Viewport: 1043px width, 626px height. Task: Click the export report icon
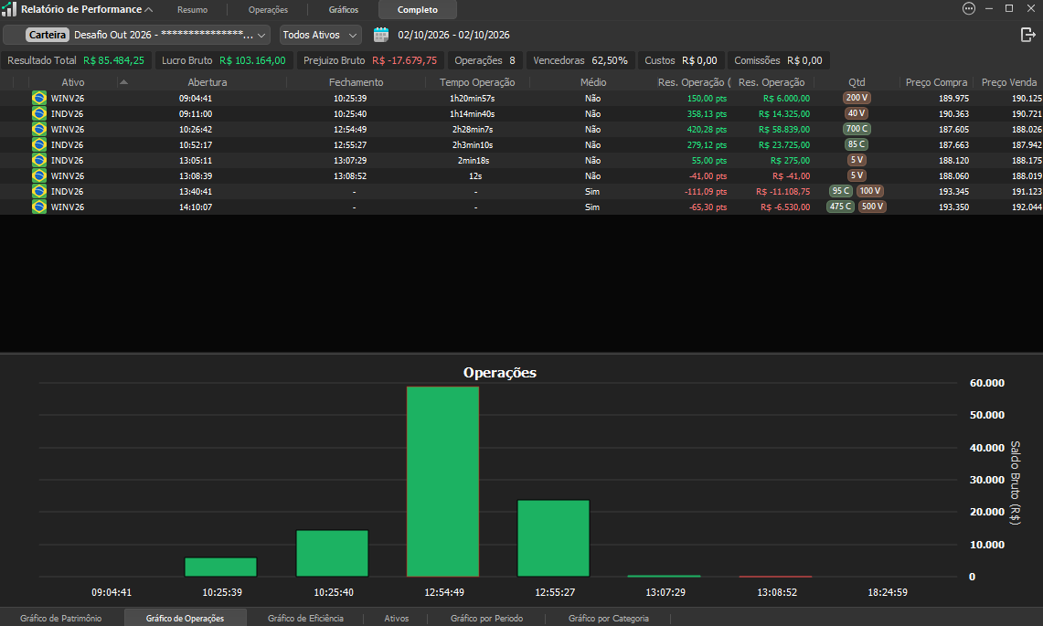[x=1028, y=35]
